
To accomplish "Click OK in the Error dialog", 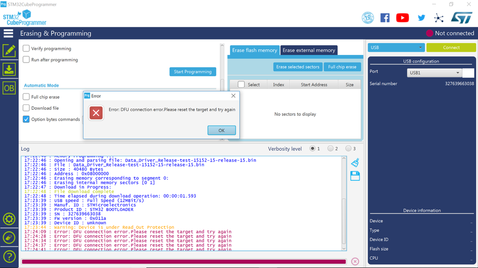I will point(222,130).
